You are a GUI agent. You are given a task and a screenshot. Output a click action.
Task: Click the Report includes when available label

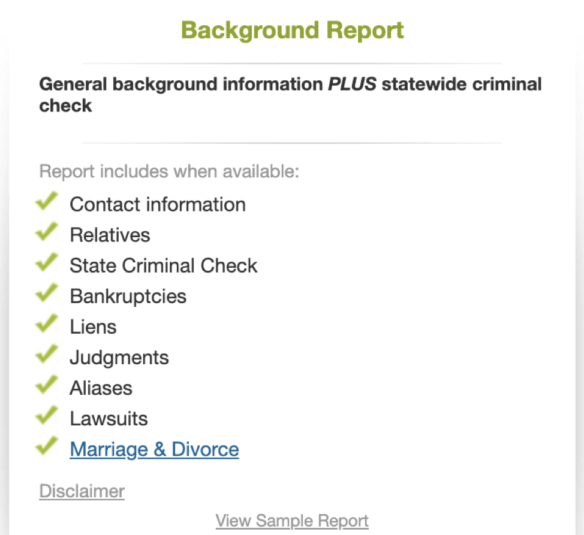pyautogui.click(x=169, y=171)
